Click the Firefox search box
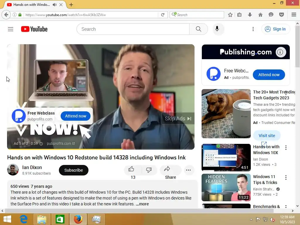Screen dimensions: 300x225 pos(197,15)
